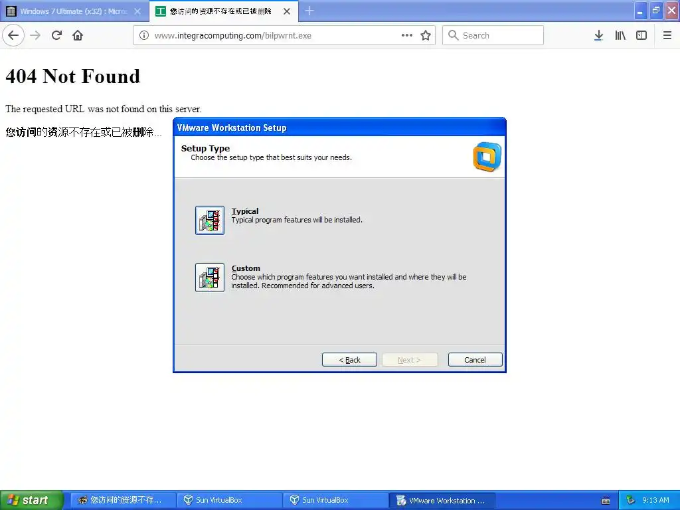Click 'The requested URL was not found' text

pos(103,109)
